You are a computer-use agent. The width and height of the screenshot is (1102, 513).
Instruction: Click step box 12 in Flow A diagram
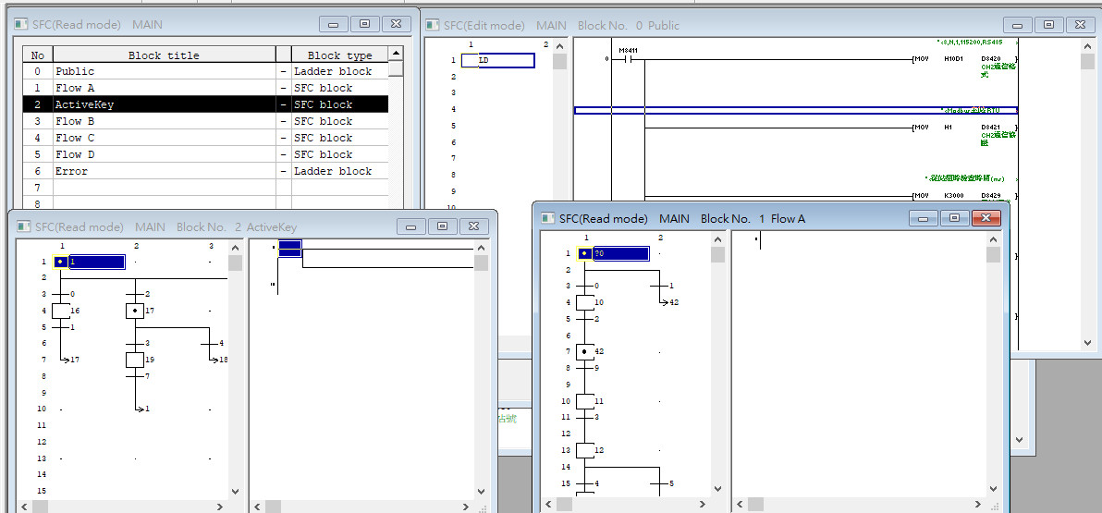point(584,450)
